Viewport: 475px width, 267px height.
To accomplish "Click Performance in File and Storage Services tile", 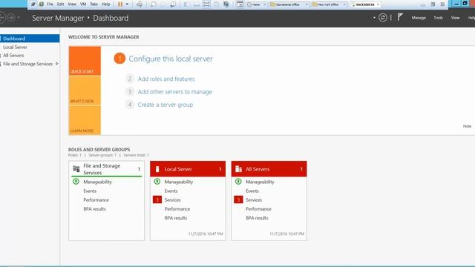I will [96, 200].
